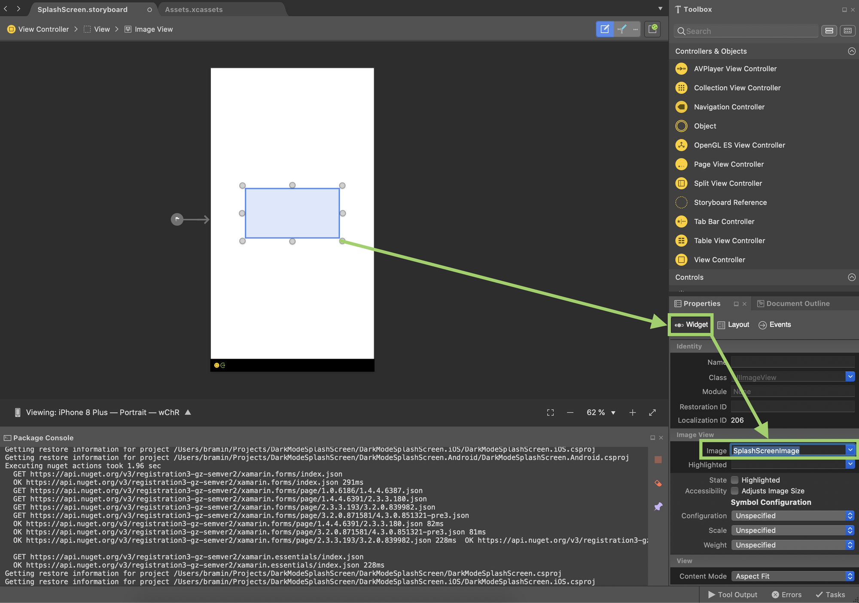
Task: Enable the Highlighted state checkbox
Action: click(735, 480)
